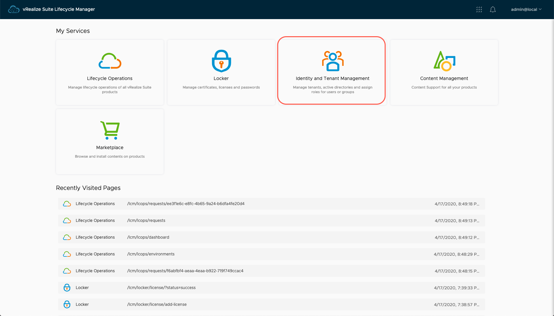
Task: Click the vRealize Suite Lifecycle Manager title
Action: (x=59, y=10)
